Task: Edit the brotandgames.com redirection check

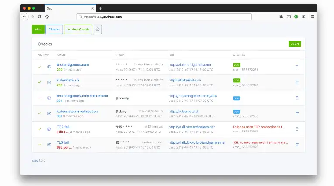Action: [49, 98]
